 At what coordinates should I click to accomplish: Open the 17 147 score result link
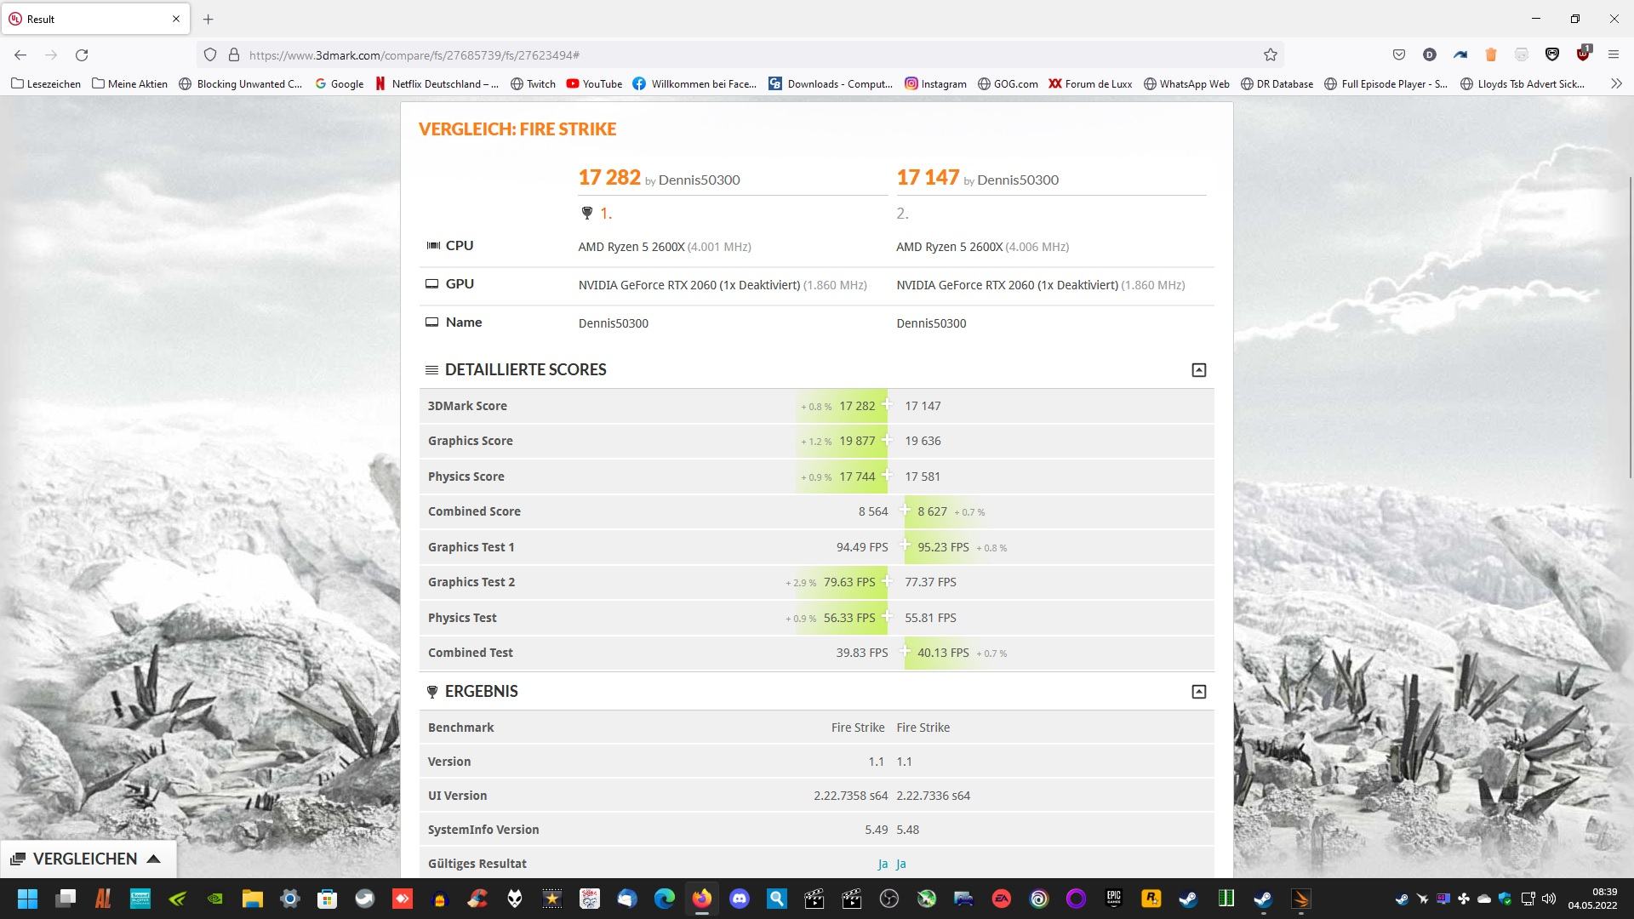click(928, 178)
